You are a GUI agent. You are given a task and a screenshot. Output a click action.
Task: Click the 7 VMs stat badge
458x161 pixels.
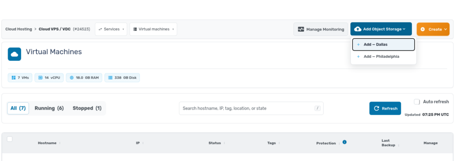click(20, 78)
